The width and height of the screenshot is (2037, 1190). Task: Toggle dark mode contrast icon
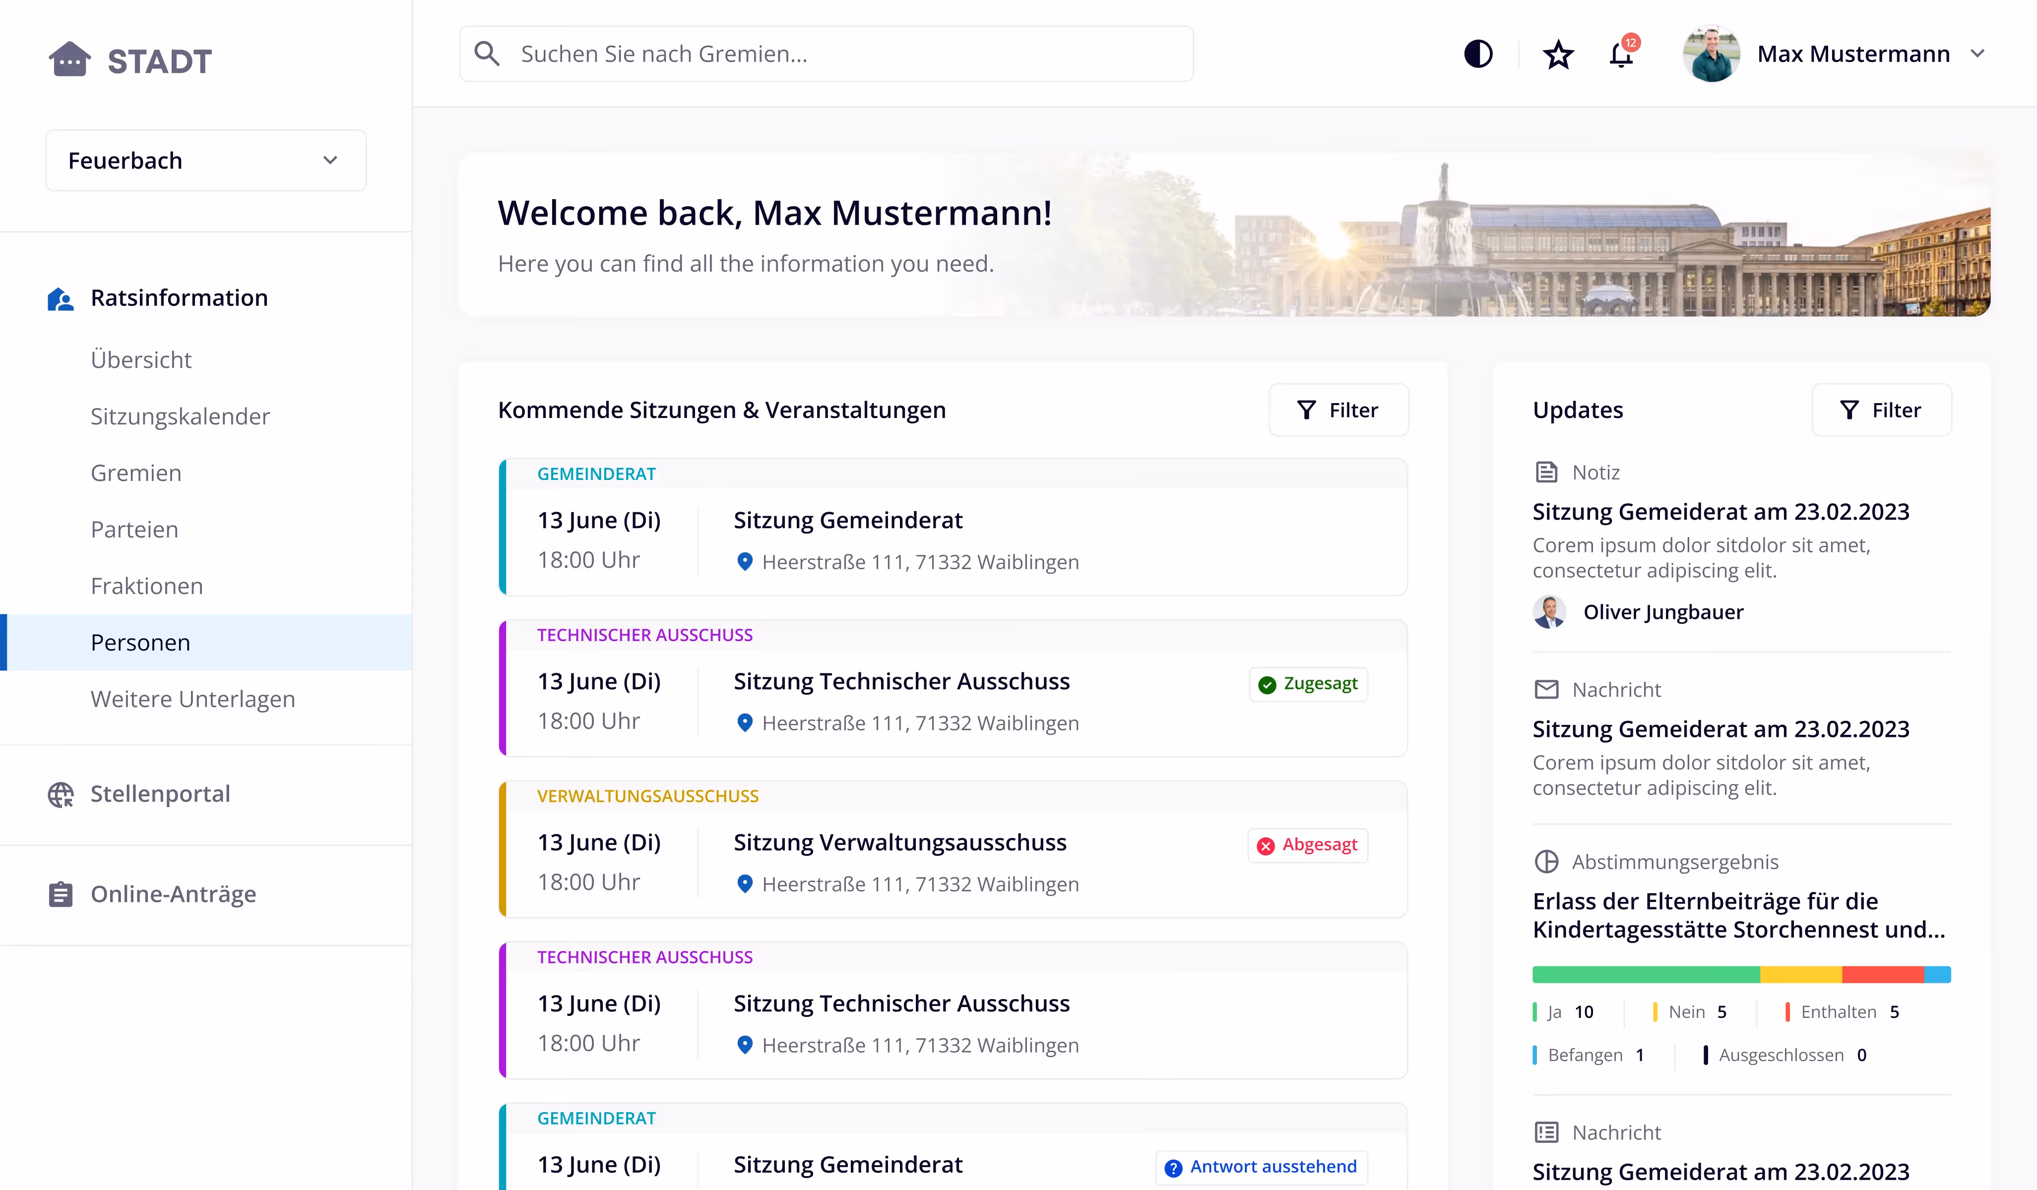pos(1477,54)
